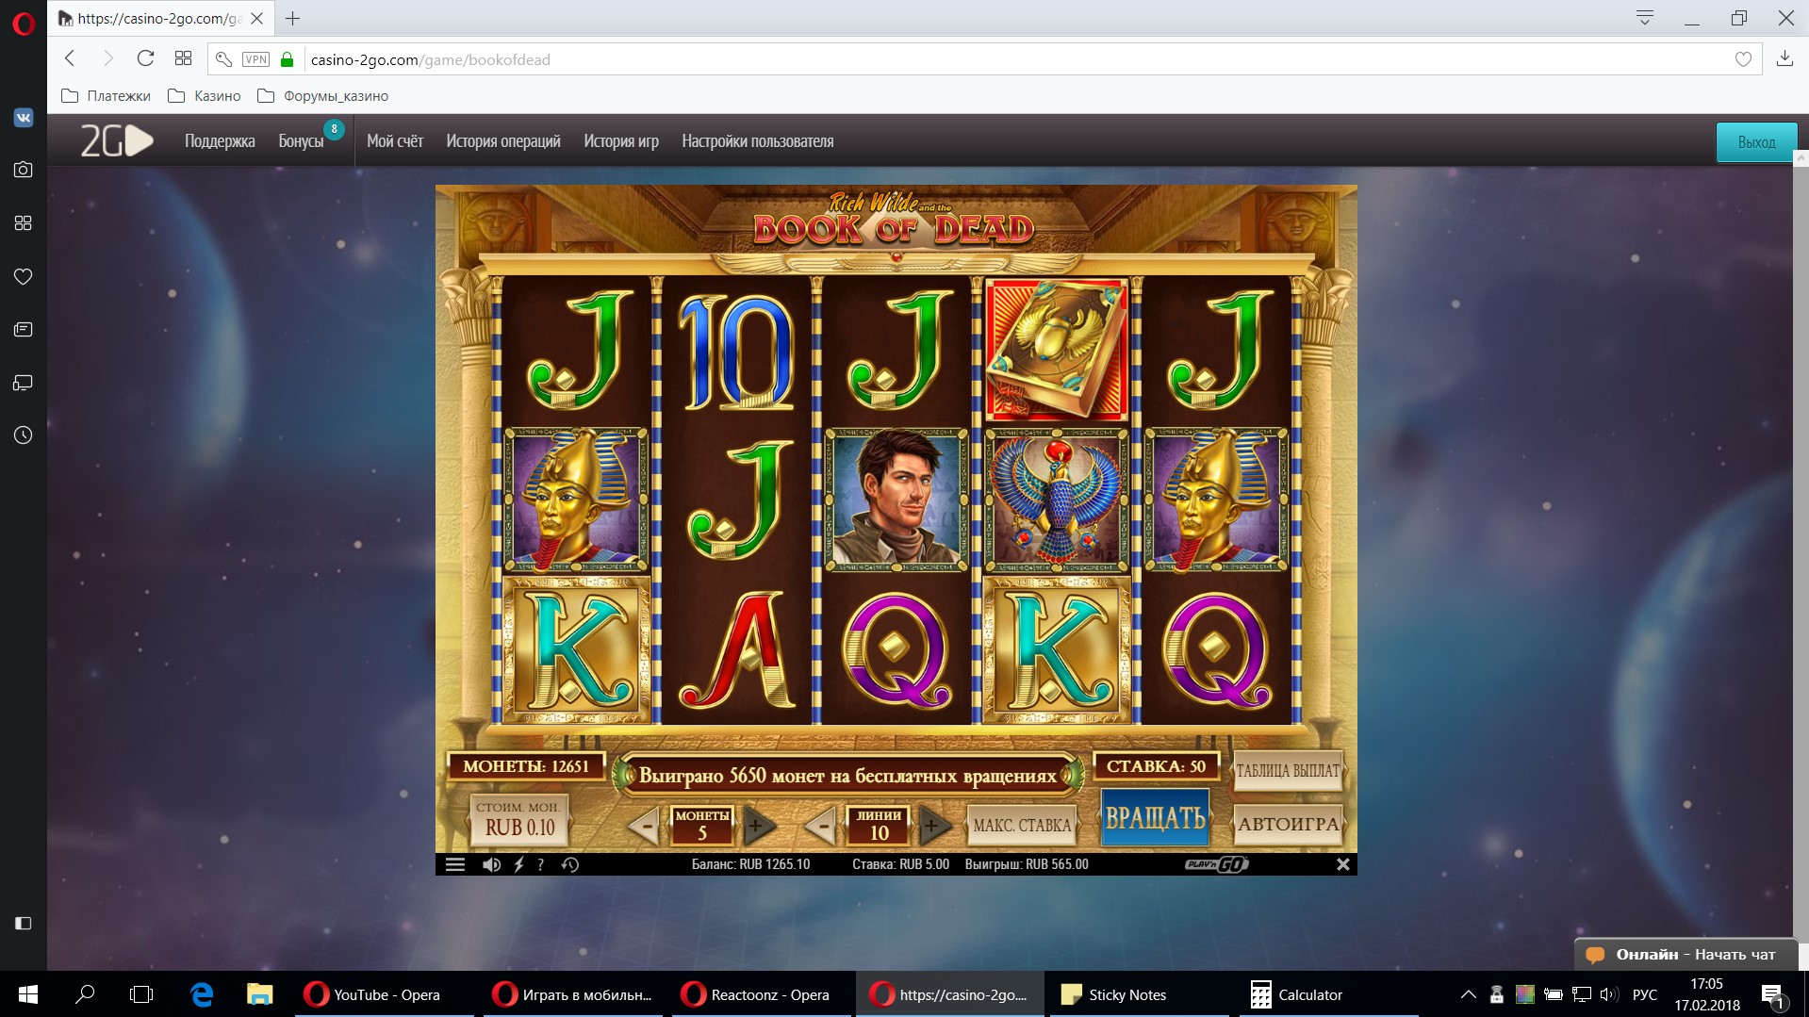
Task: Open VK messenger in Opera sidebar
Action: (24, 118)
